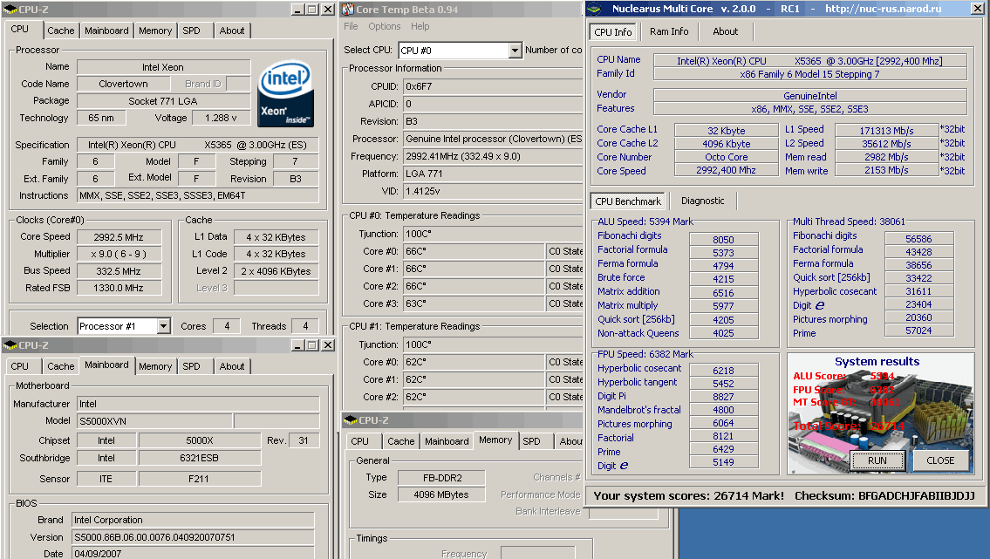The width and height of the screenshot is (990, 559).
Task: Click the BIOS date '04/09/2007'
Action: (193, 553)
